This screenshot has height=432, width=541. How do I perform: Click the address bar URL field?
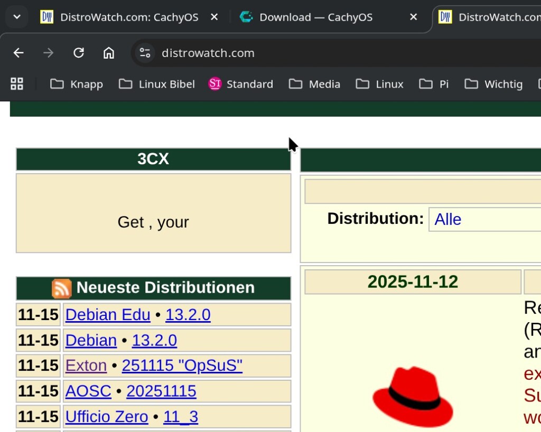click(317, 53)
